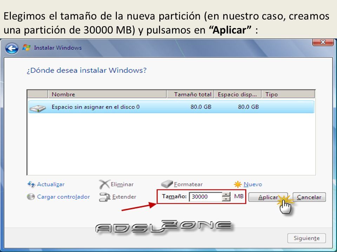Click the hard drive icon in disk row
The image size is (337, 252).
(x=38, y=108)
